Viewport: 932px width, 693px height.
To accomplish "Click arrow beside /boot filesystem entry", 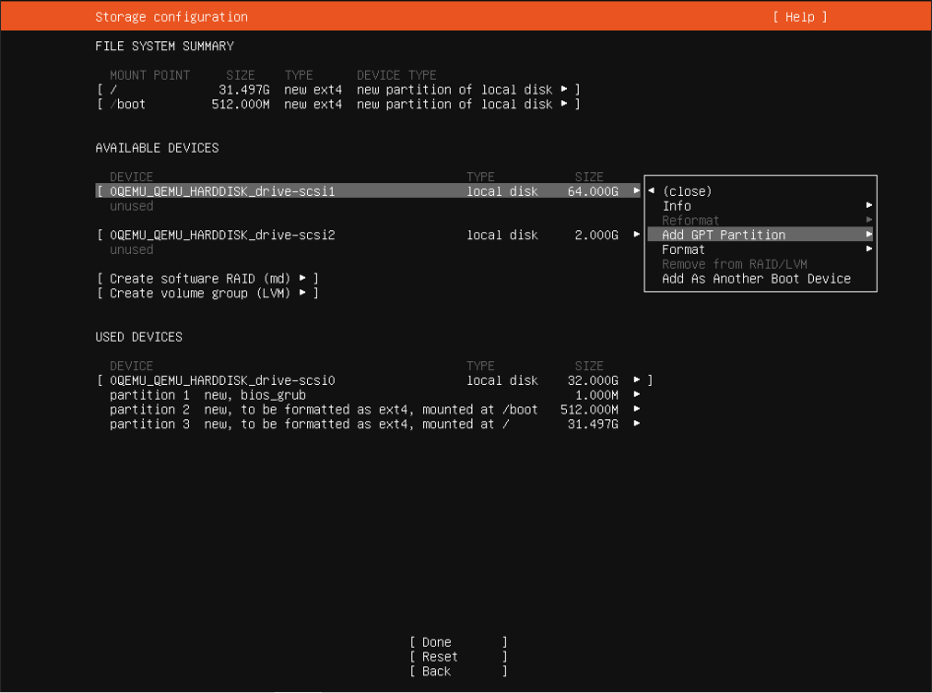I will [x=564, y=104].
